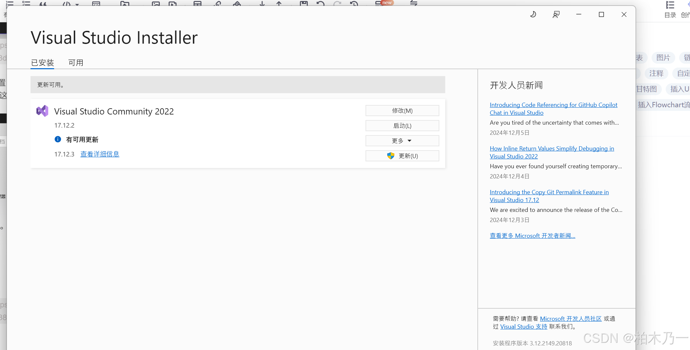Click the 'Are you tired of the uncertainty' summary
690x350 pixels.
(554, 123)
